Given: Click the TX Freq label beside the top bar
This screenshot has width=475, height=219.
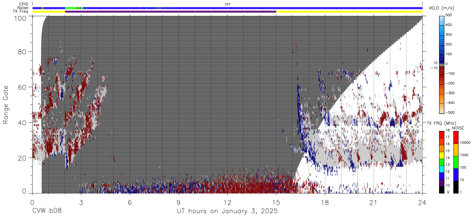Looking at the screenshot, I should pos(21,12).
